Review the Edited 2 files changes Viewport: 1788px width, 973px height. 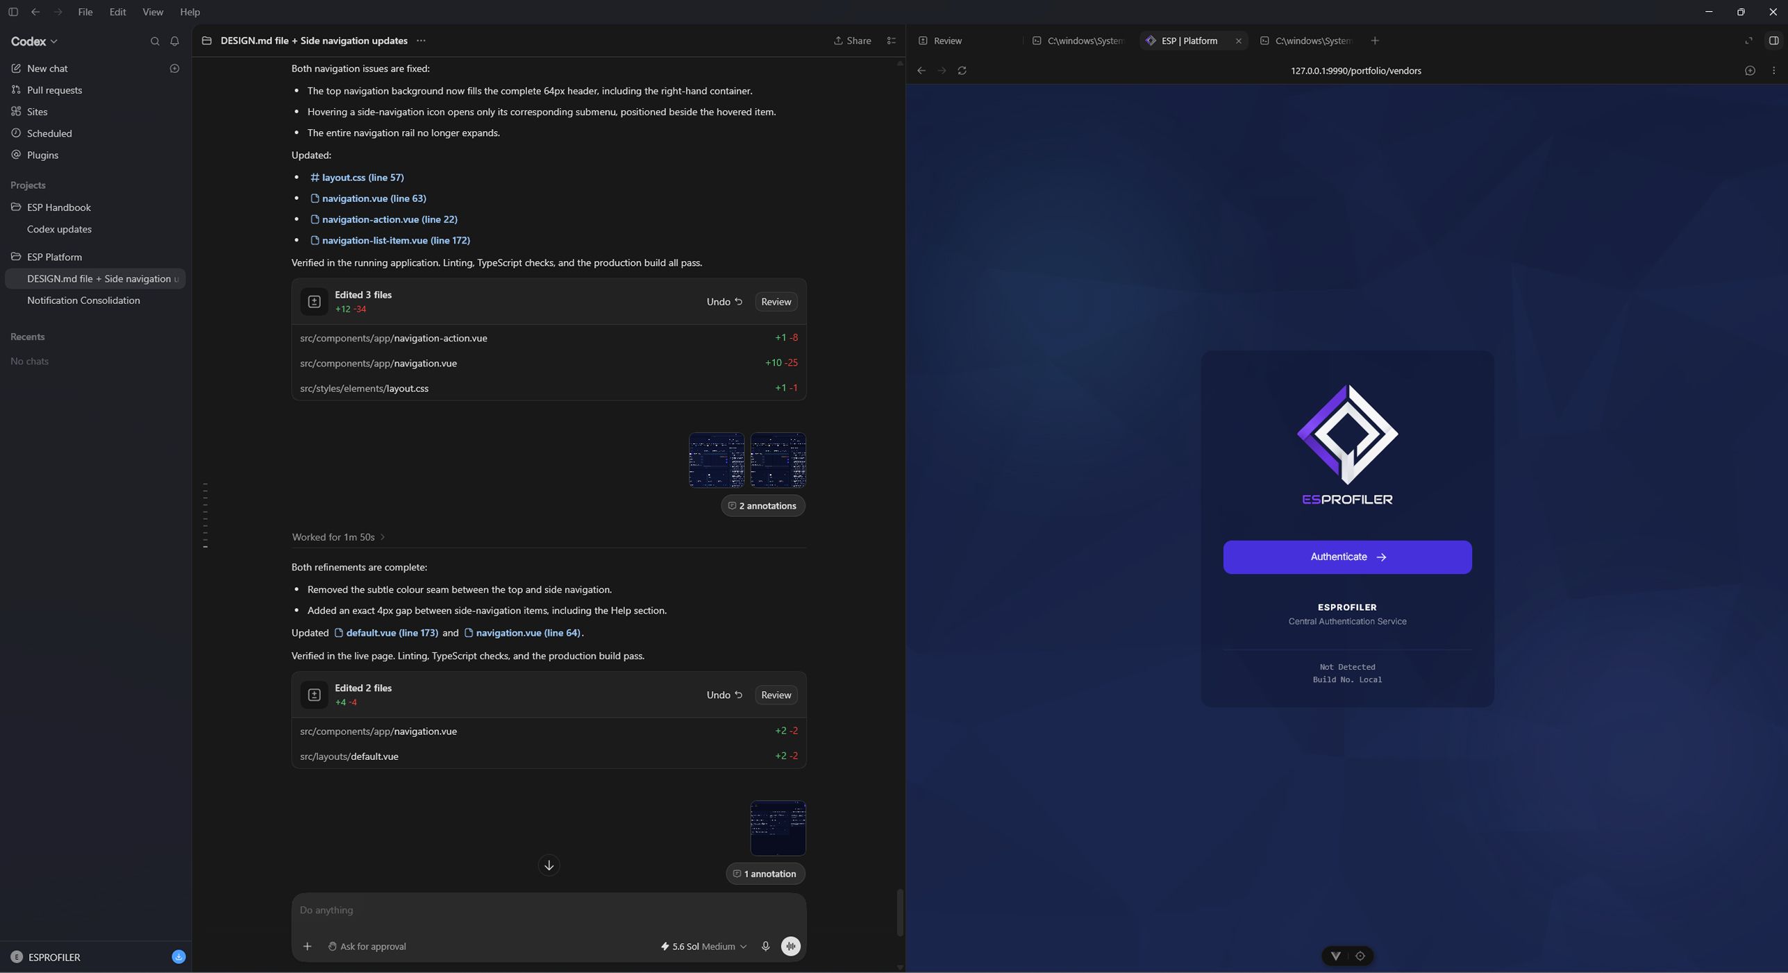tap(776, 695)
